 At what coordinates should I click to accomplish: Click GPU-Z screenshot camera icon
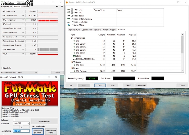(x=57, y=7)
